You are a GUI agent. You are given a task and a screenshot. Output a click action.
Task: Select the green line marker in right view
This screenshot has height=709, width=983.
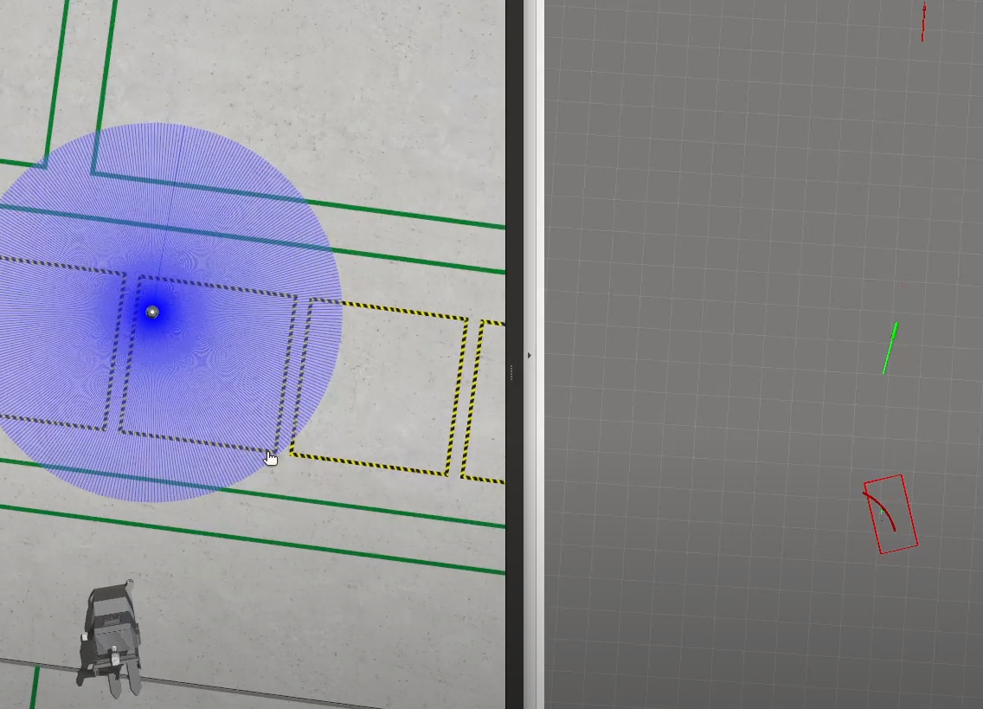coord(890,348)
